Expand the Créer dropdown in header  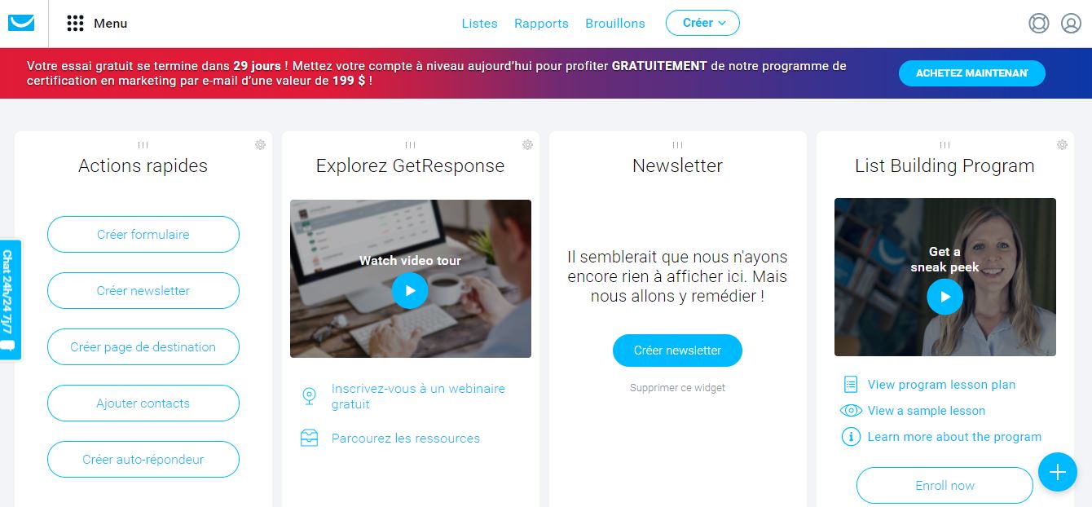pos(702,23)
